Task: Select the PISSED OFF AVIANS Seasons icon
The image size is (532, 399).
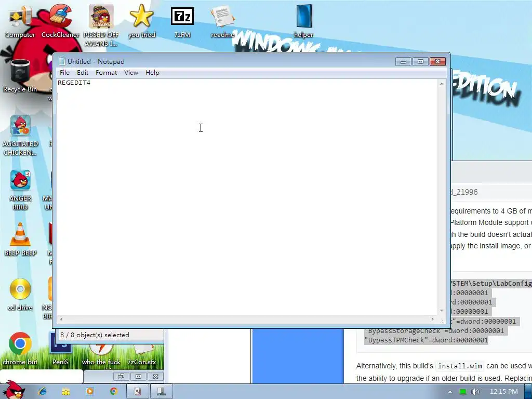Action: click(101, 25)
